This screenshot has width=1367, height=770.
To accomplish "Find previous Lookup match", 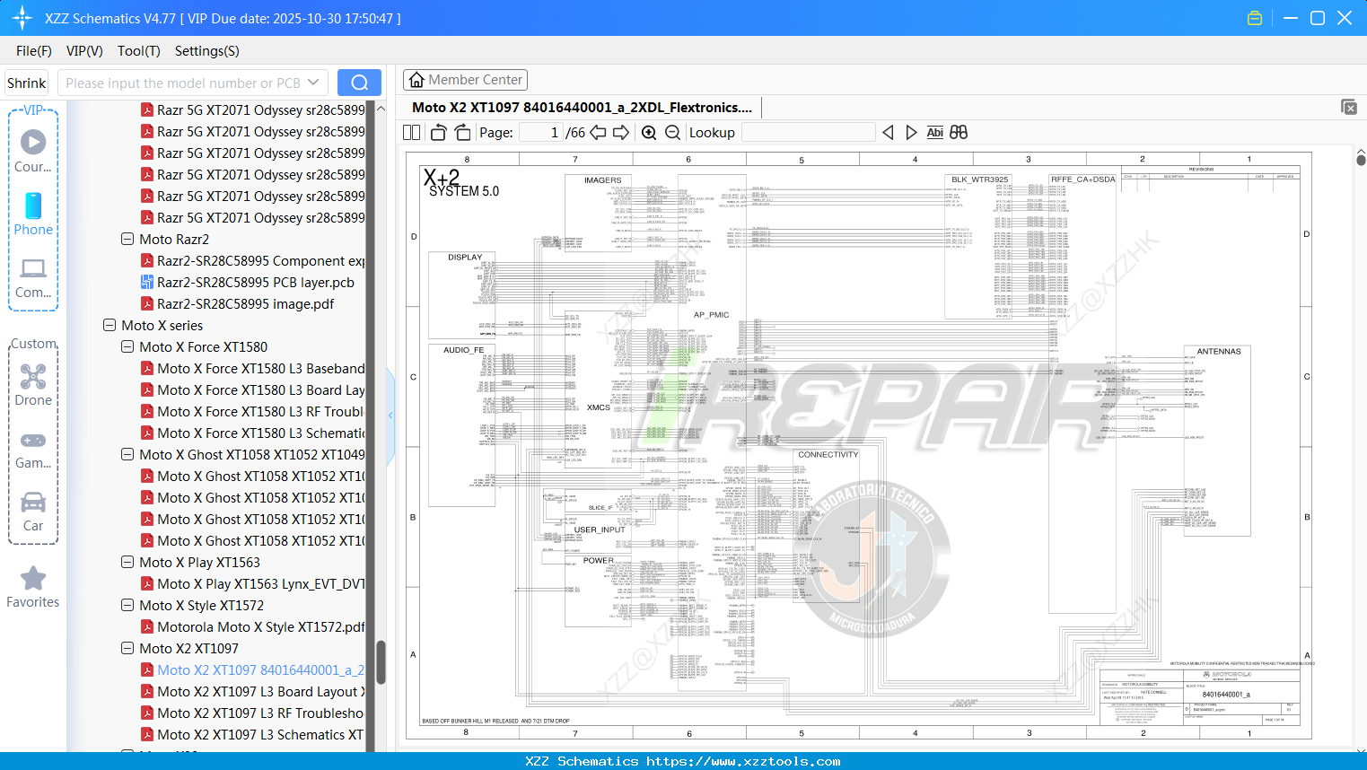I will (888, 132).
